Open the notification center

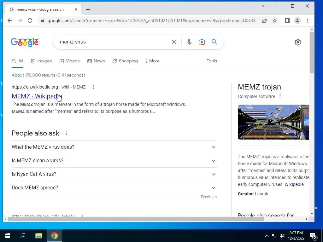(313, 236)
